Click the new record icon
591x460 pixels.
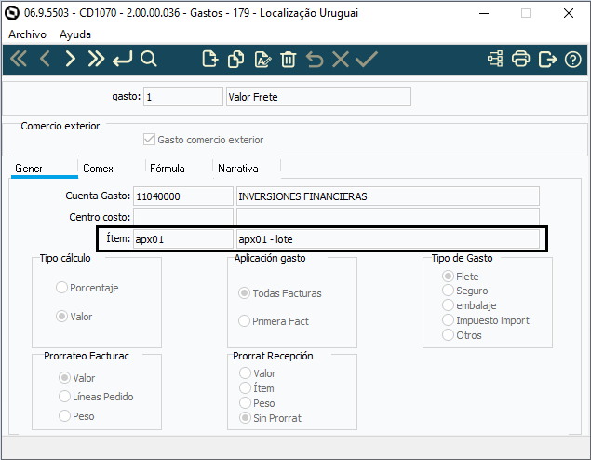(210, 60)
